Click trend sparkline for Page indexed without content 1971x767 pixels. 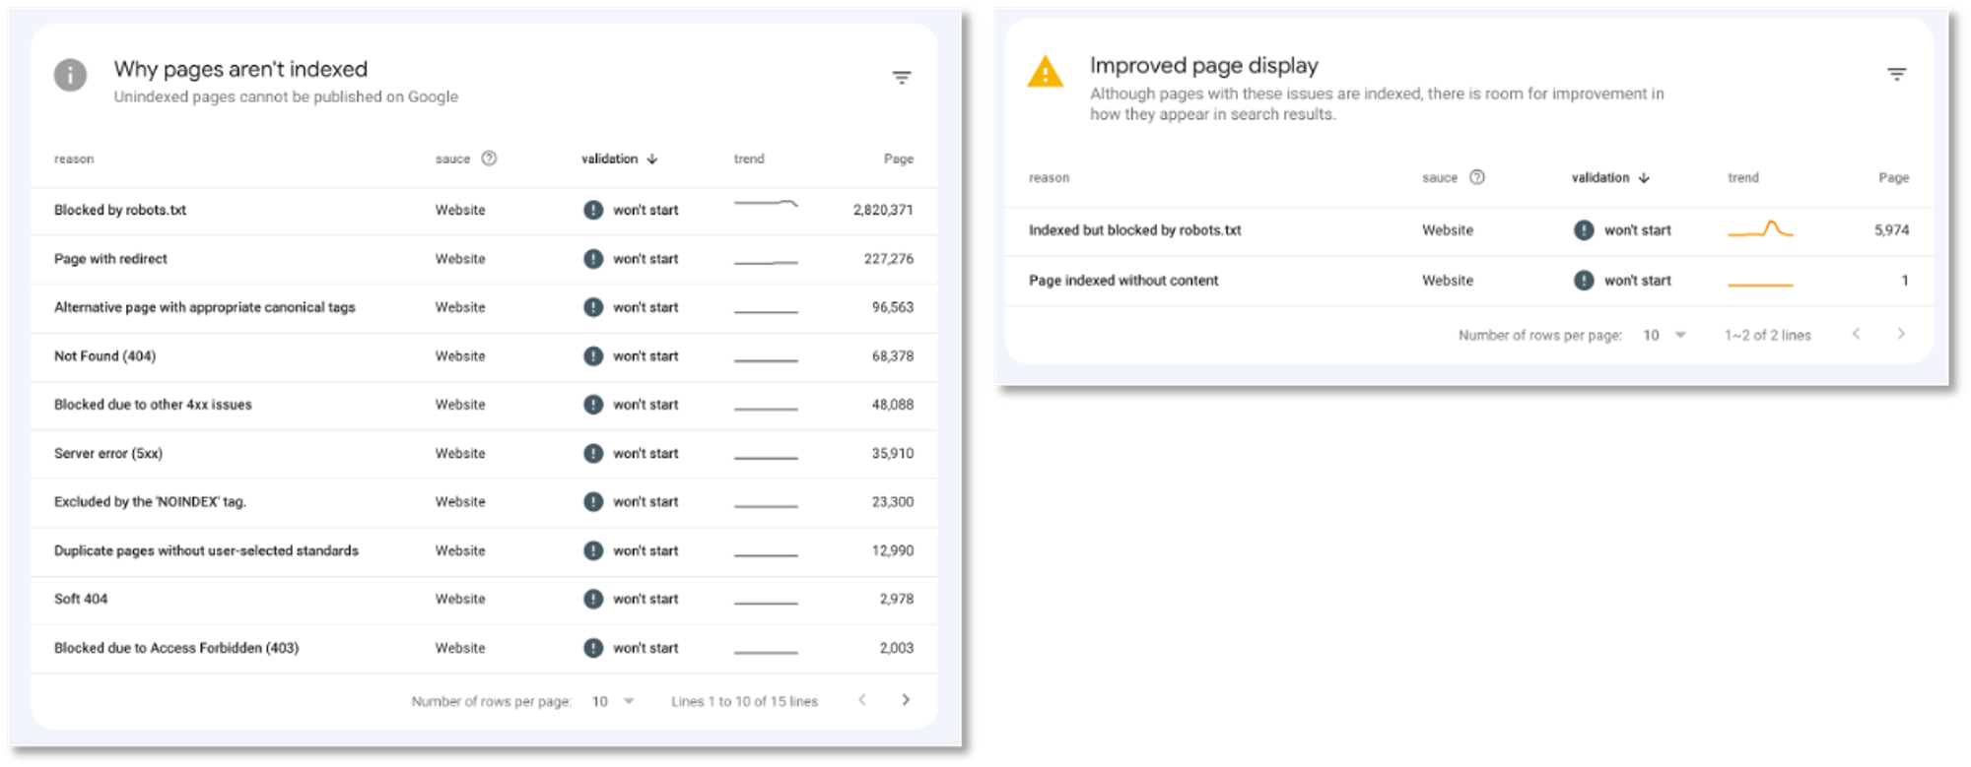pyautogui.click(x=1760, y=285)
